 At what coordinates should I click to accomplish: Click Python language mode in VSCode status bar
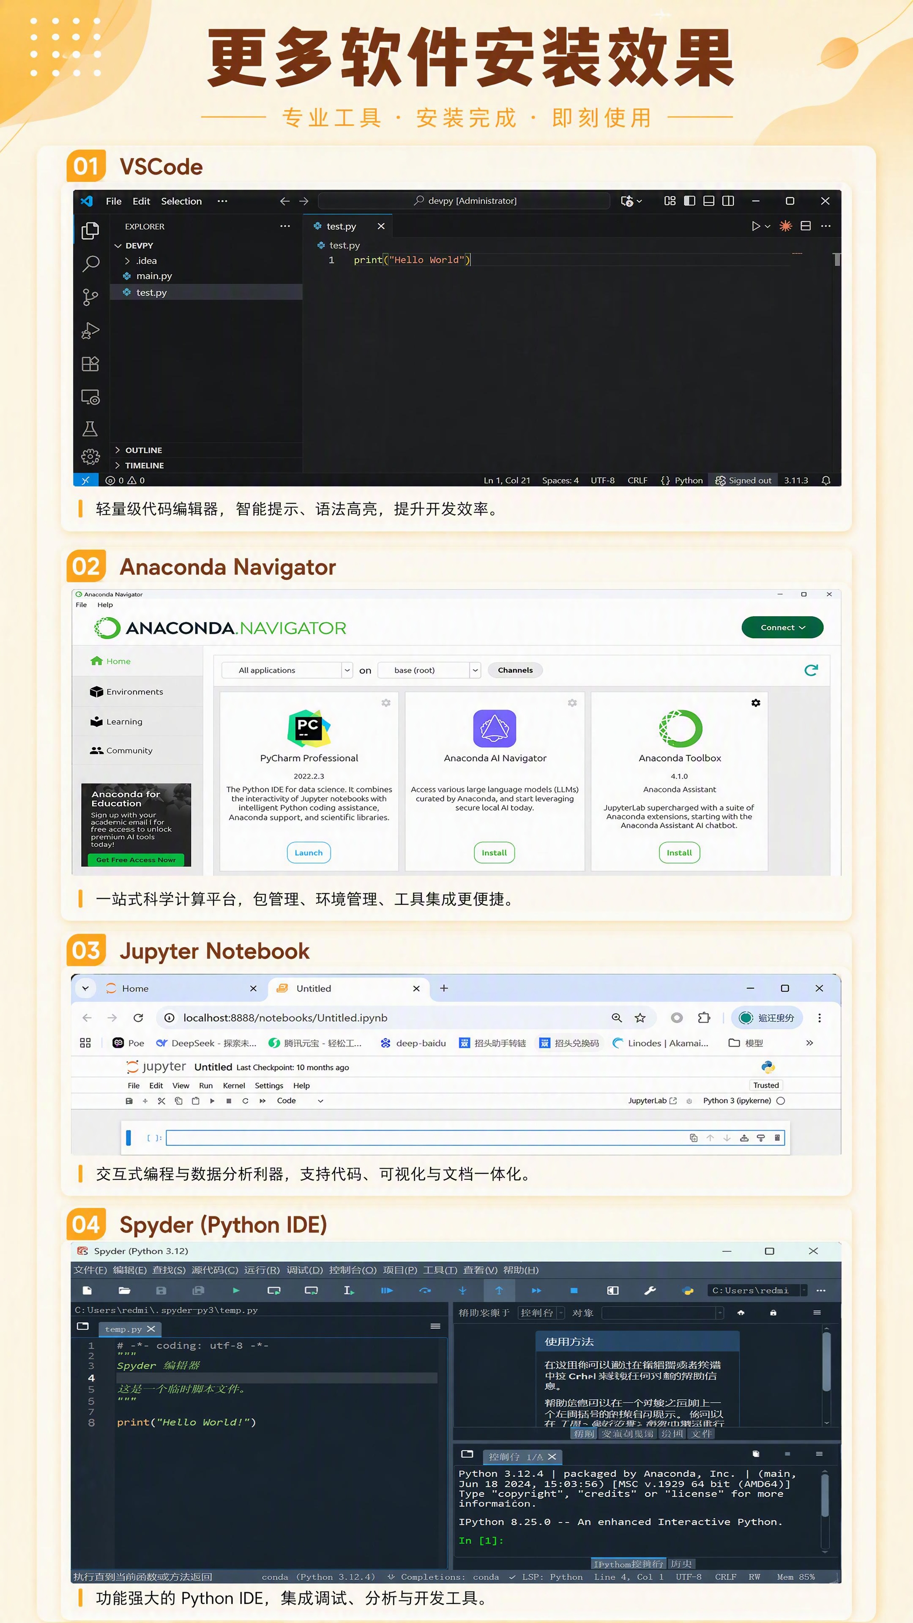point(688,480)
